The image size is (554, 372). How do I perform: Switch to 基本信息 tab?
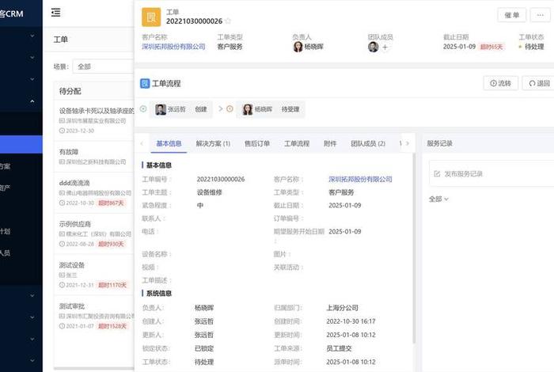click(169, 143)
